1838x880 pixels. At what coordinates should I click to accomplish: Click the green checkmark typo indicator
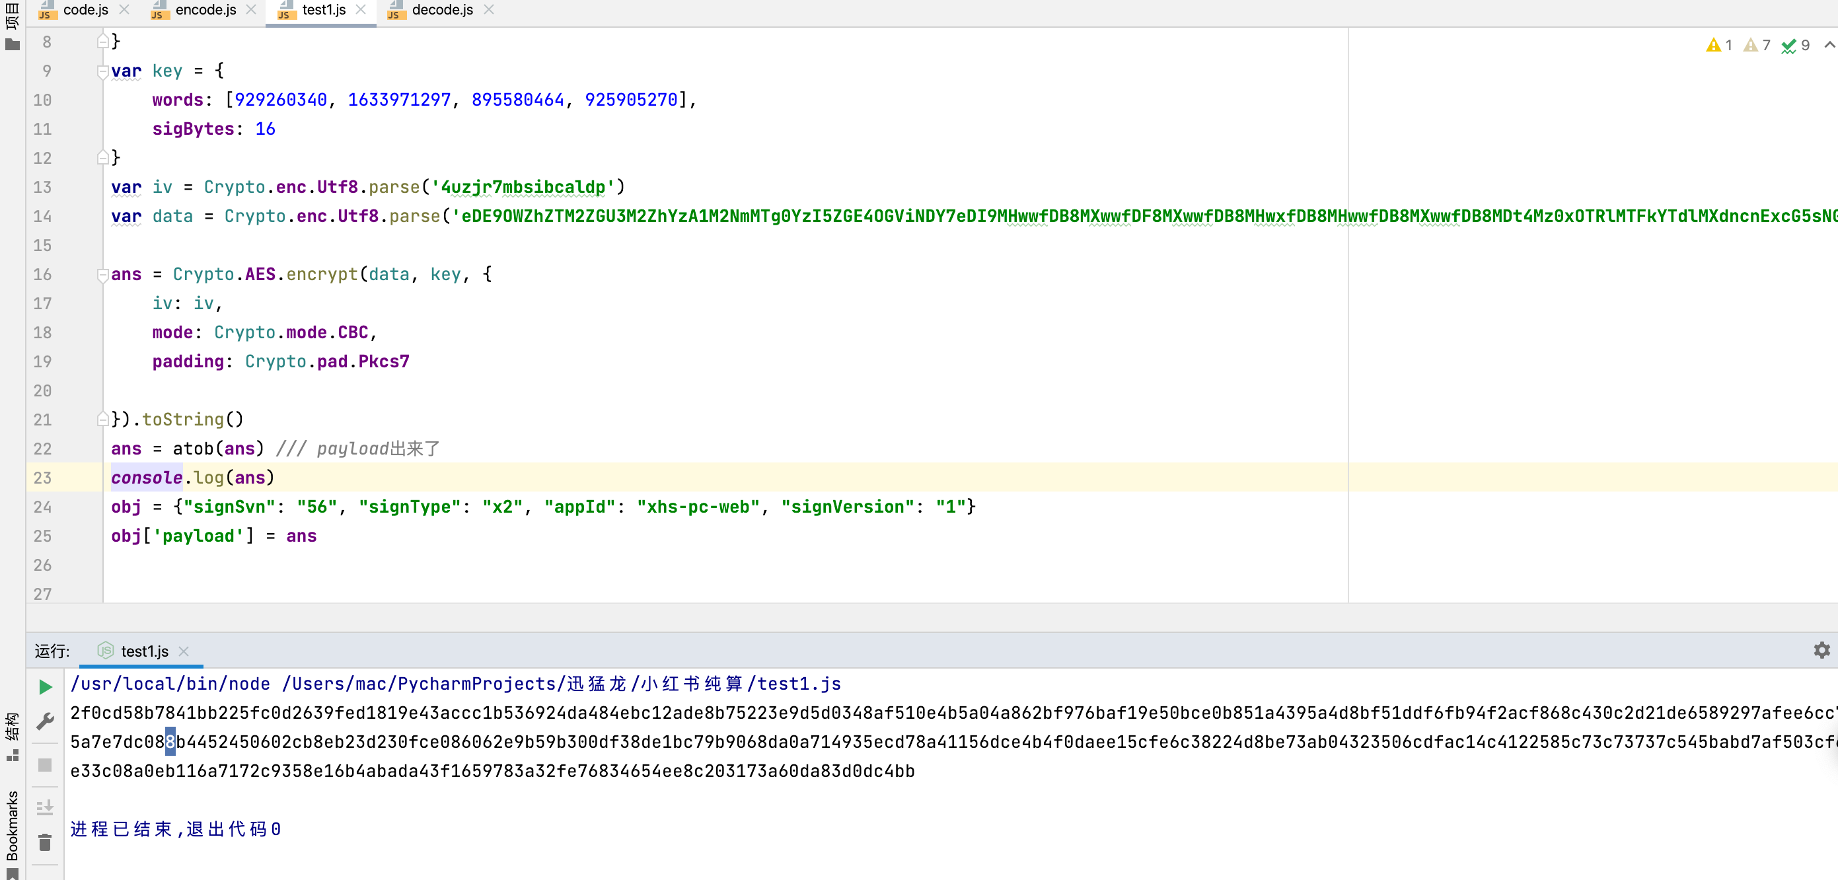[1788, 46]
